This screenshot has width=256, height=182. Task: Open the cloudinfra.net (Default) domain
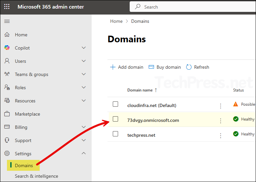coord(152,105)
